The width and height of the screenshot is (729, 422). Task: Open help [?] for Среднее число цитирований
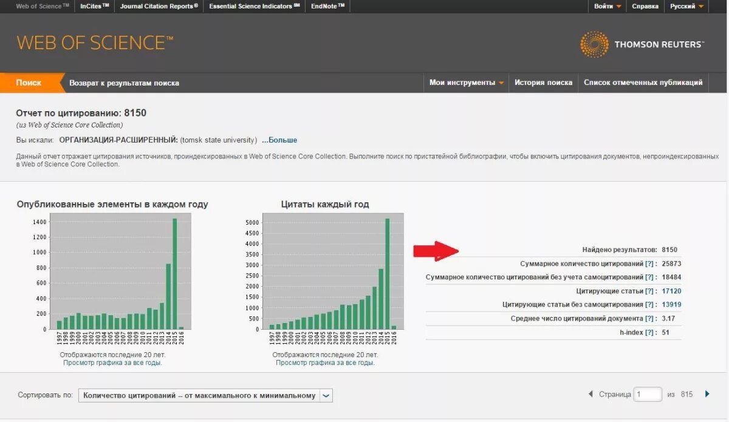649,318
